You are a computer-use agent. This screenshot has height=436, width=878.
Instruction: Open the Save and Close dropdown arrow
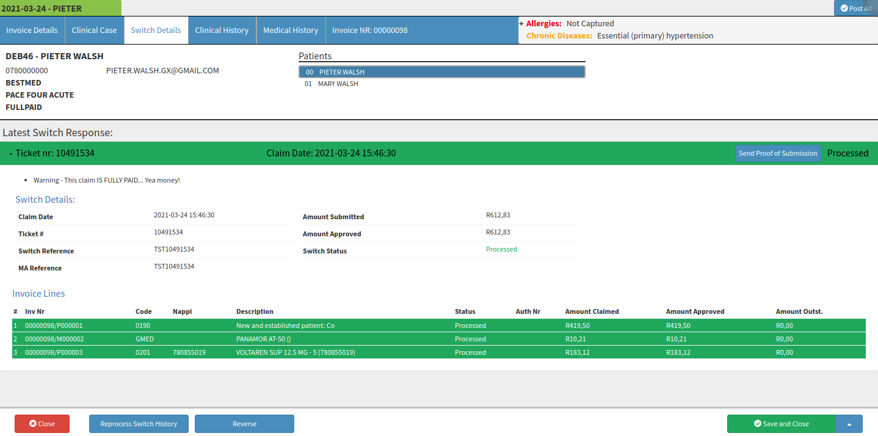pos(849,424)
